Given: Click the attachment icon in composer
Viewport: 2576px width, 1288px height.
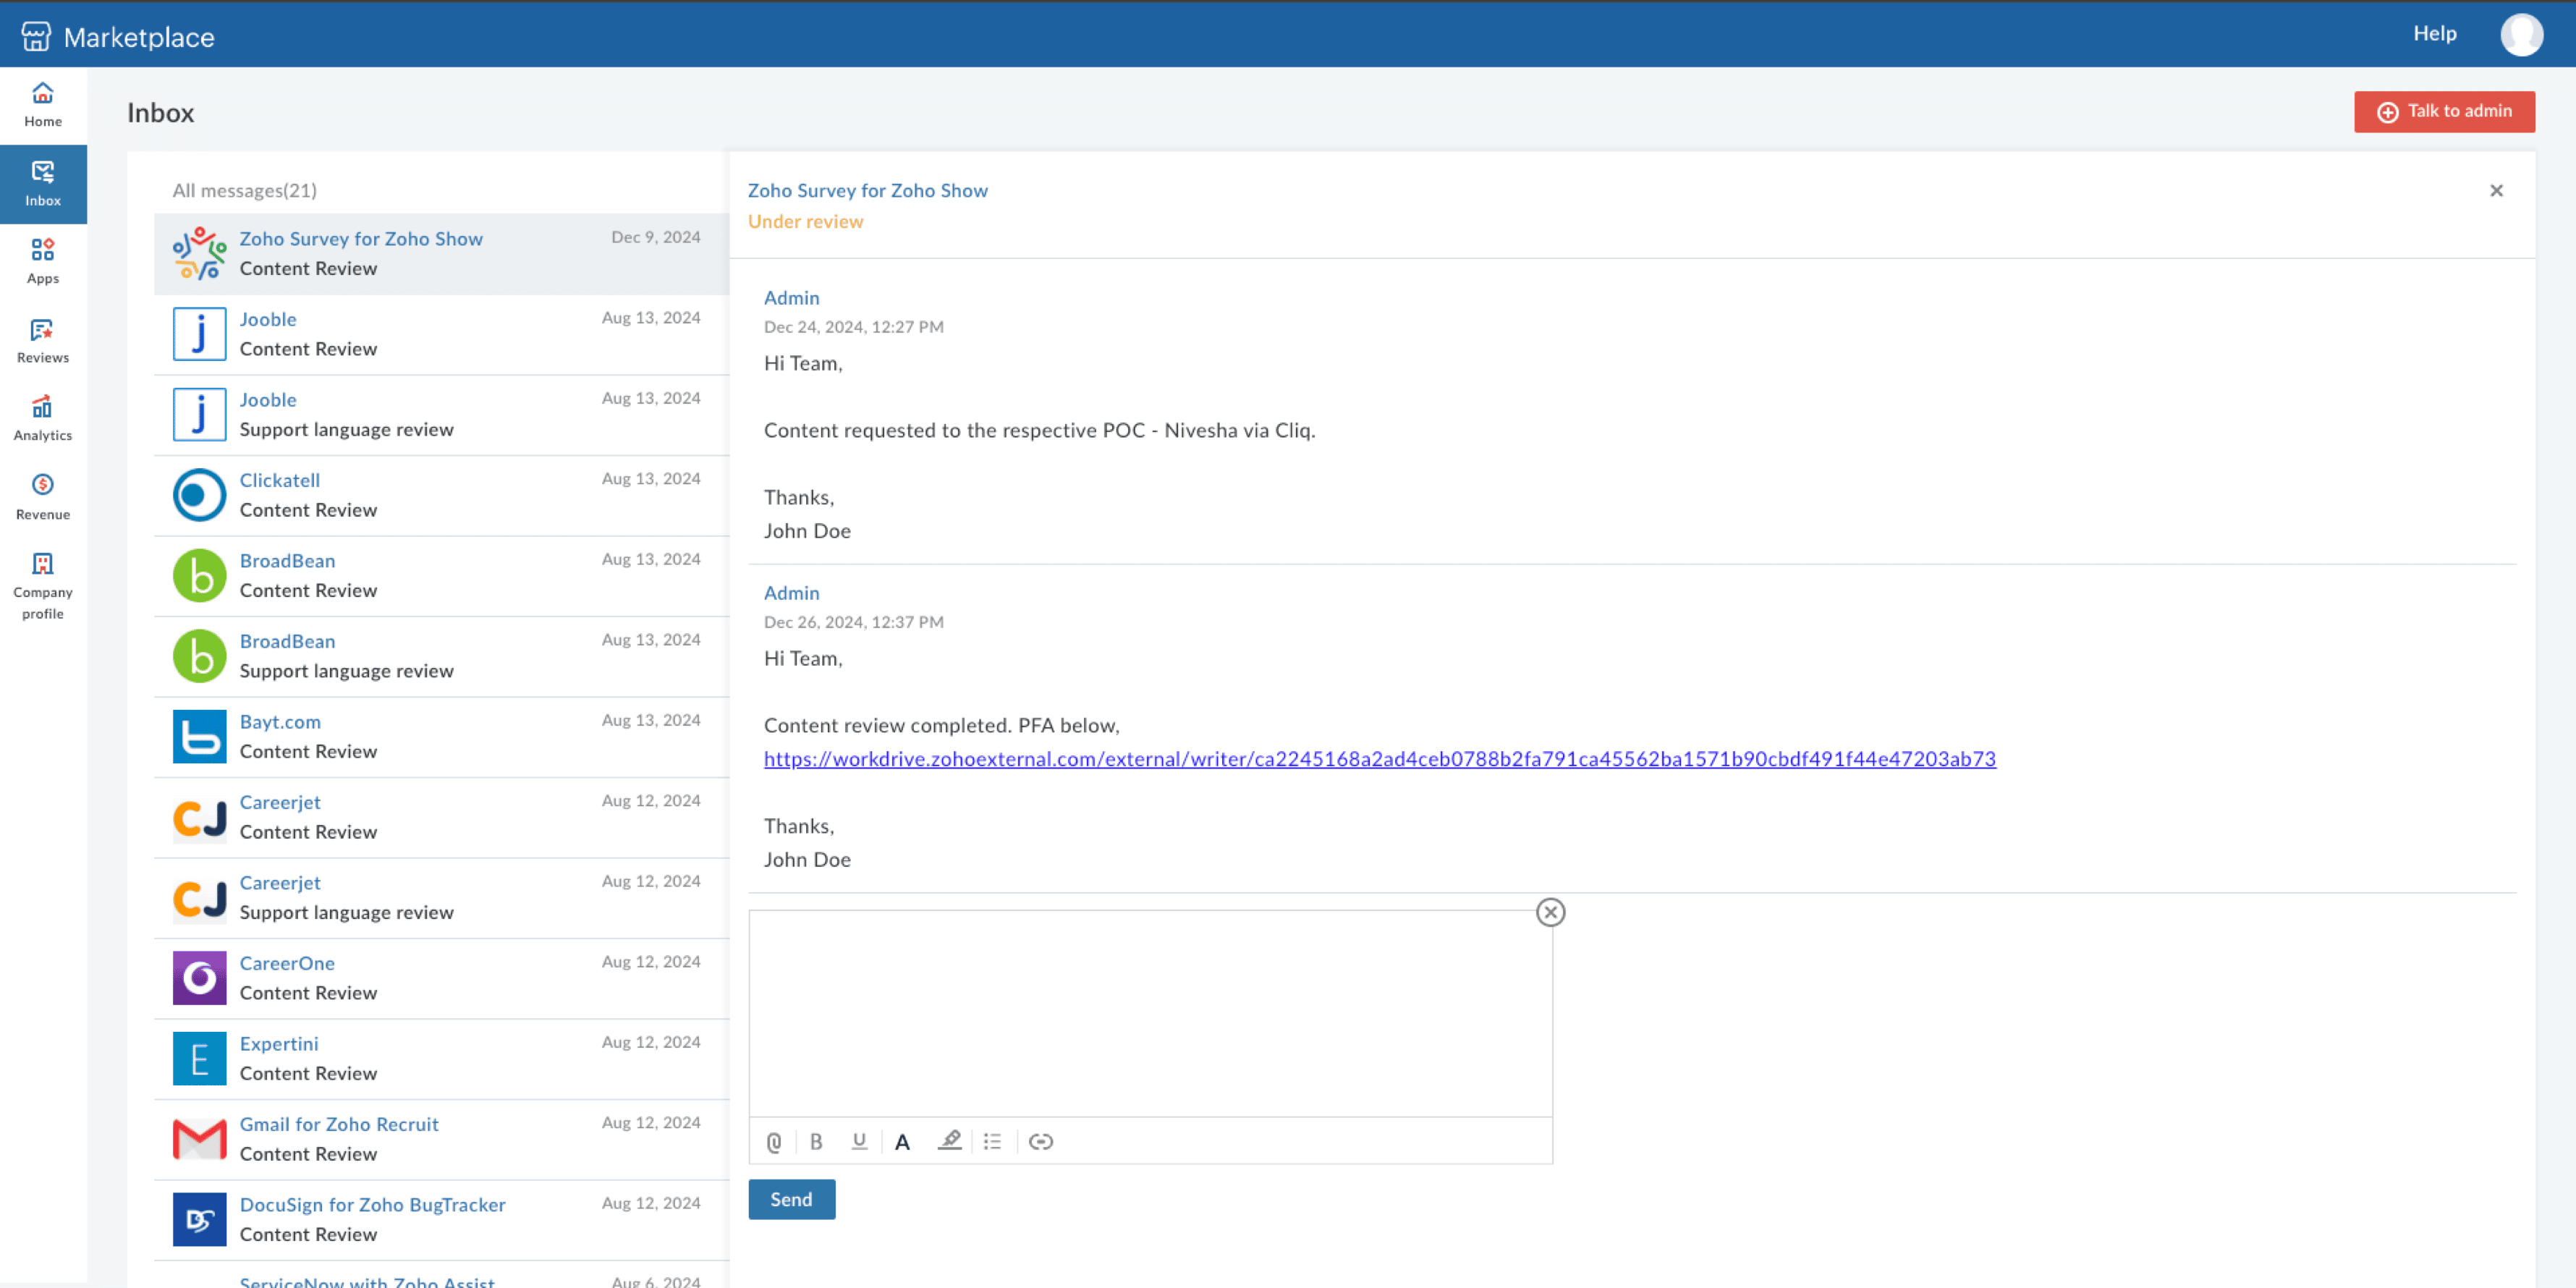Looking at the screenshot, I should click(x=776, y=1140).
